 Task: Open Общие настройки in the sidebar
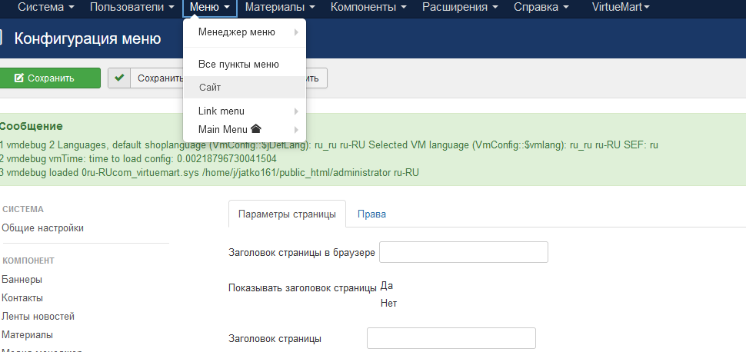pos(43,227)
